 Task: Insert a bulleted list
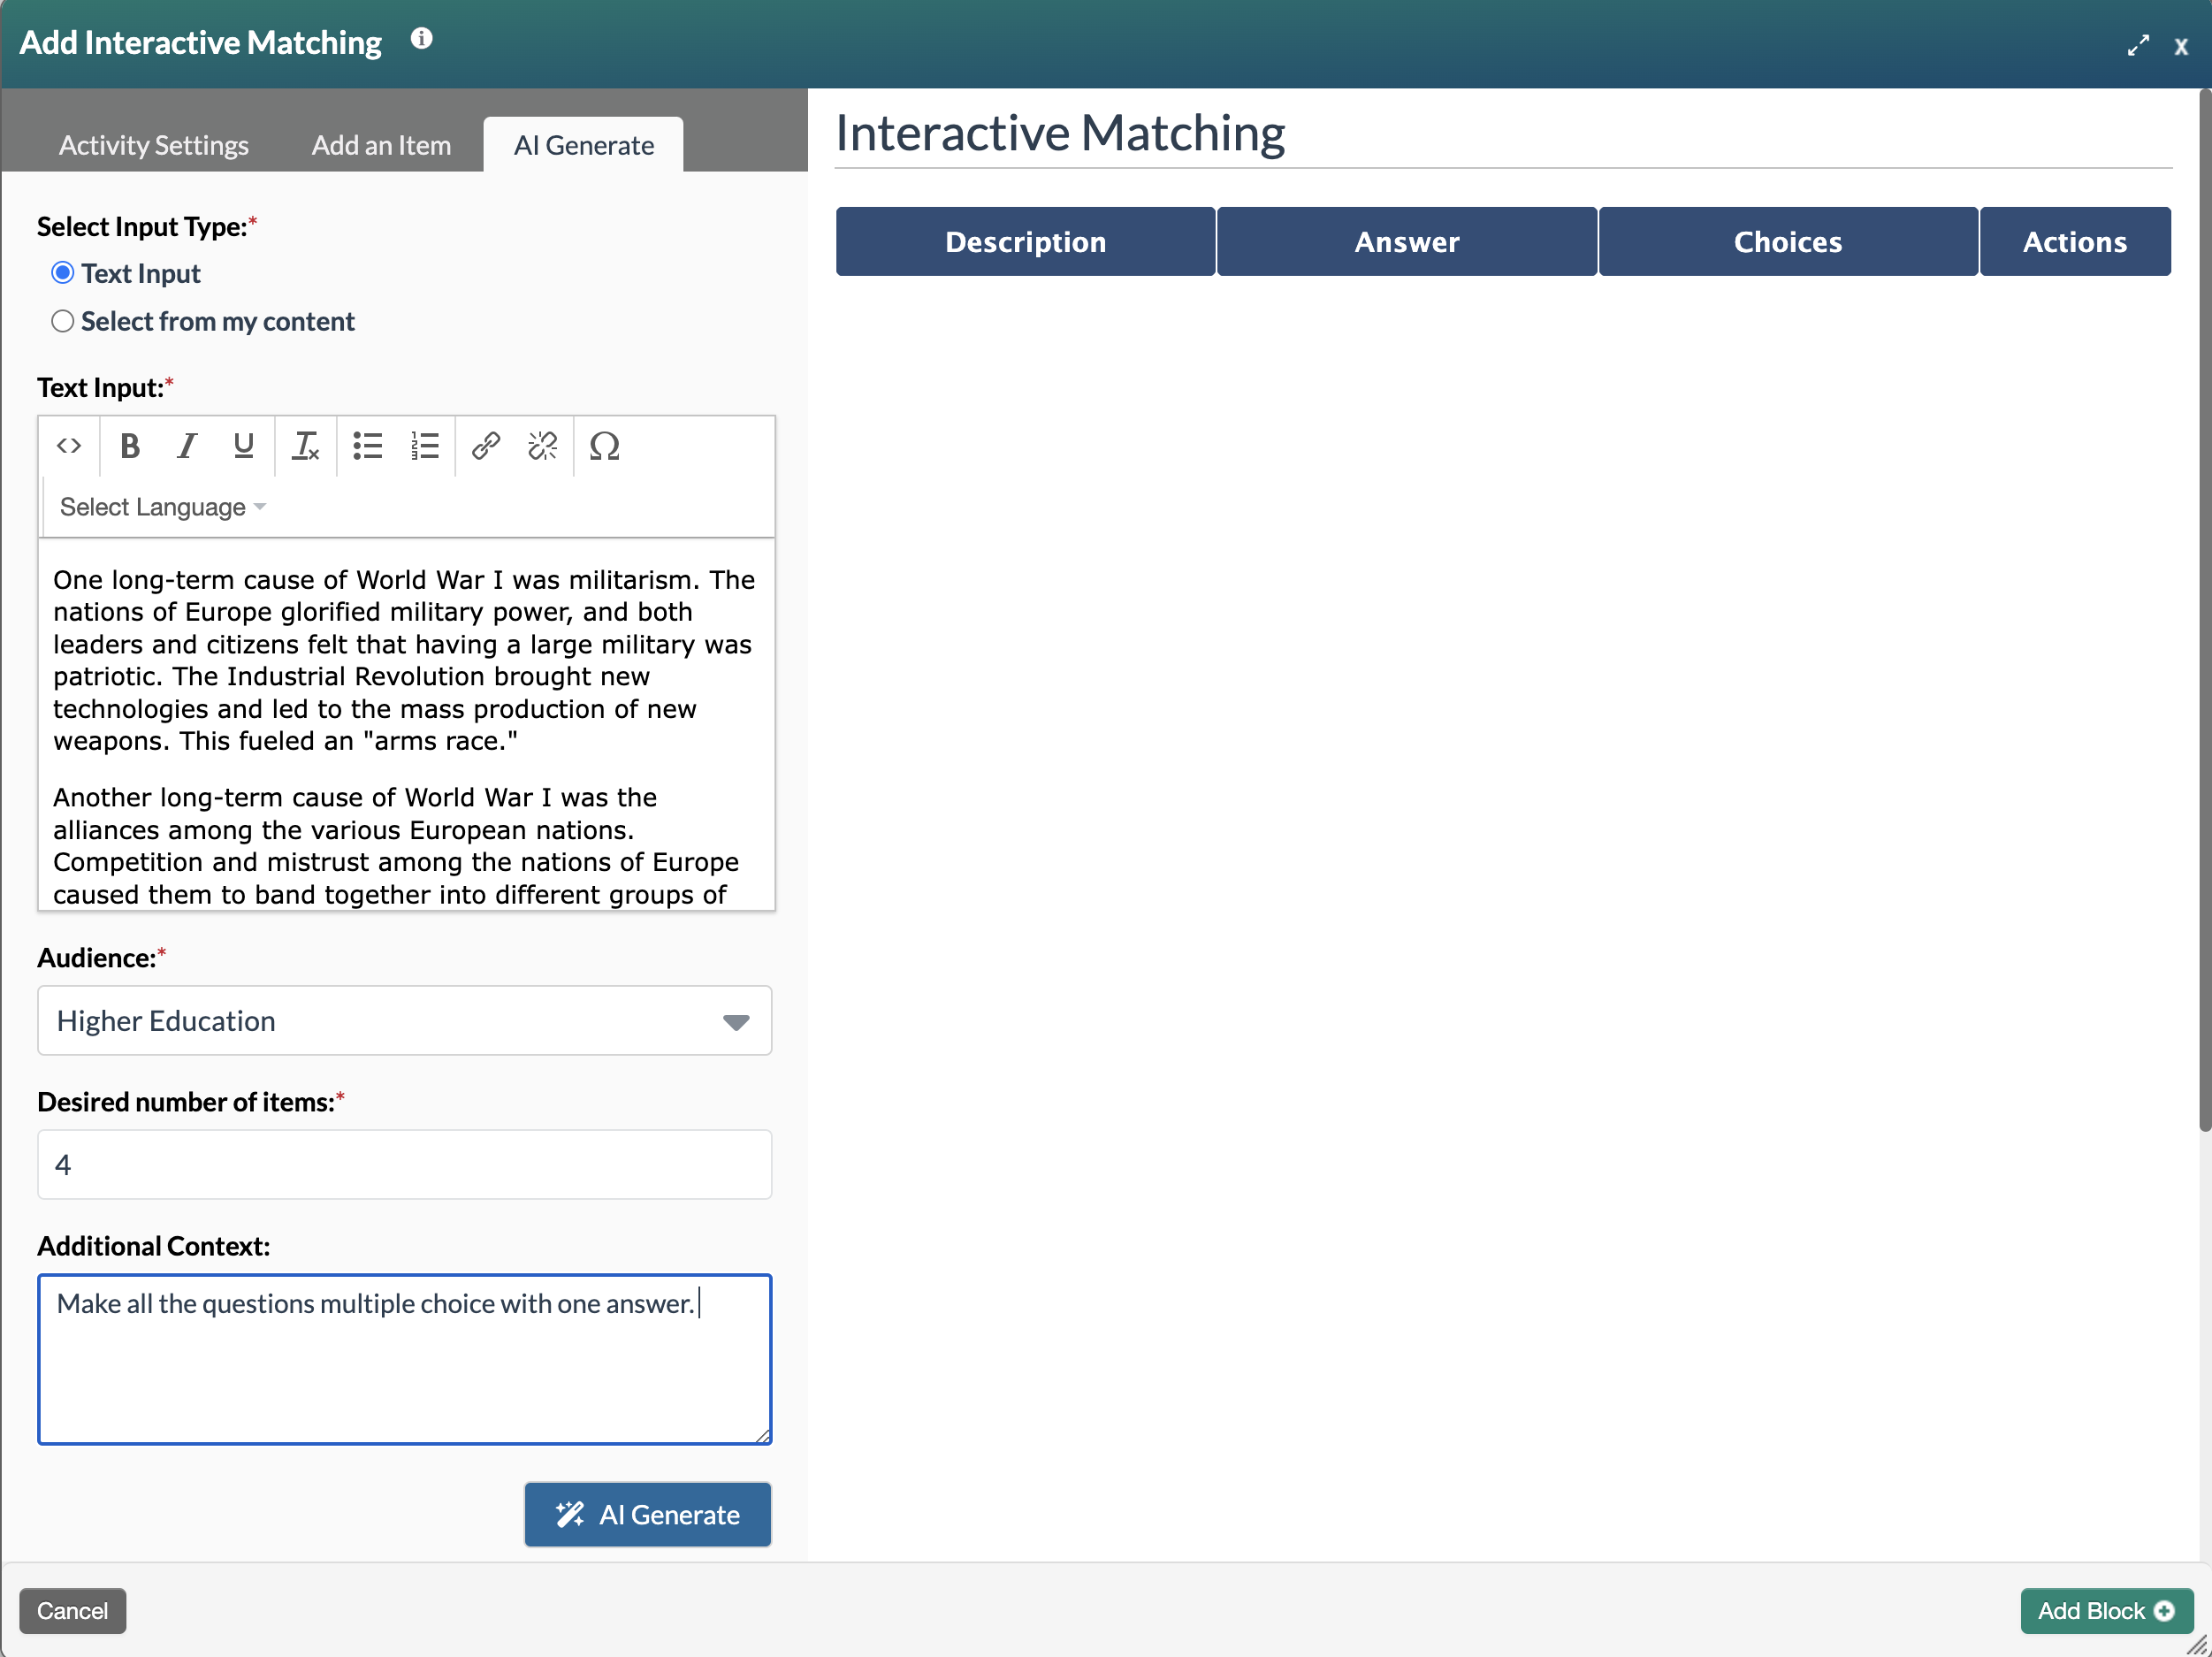(367, 446)
